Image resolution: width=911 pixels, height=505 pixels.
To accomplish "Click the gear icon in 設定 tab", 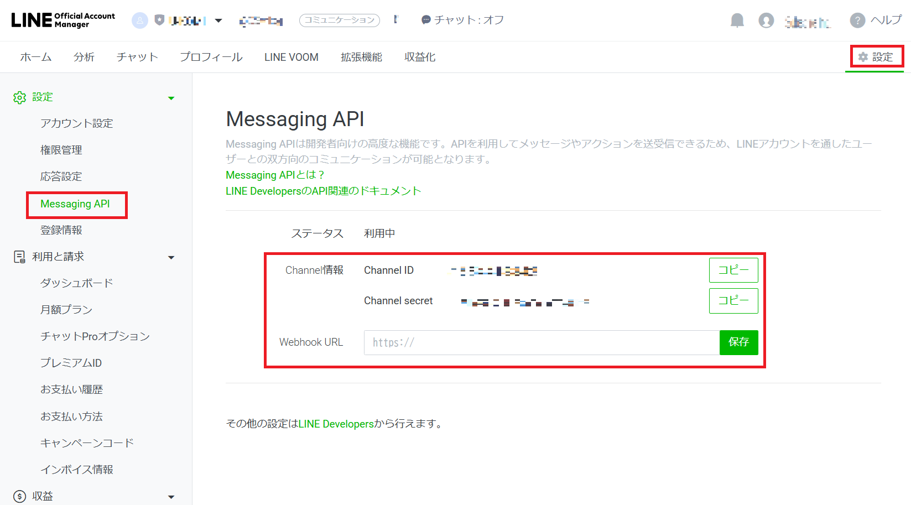I will click(x=863, y=57).
